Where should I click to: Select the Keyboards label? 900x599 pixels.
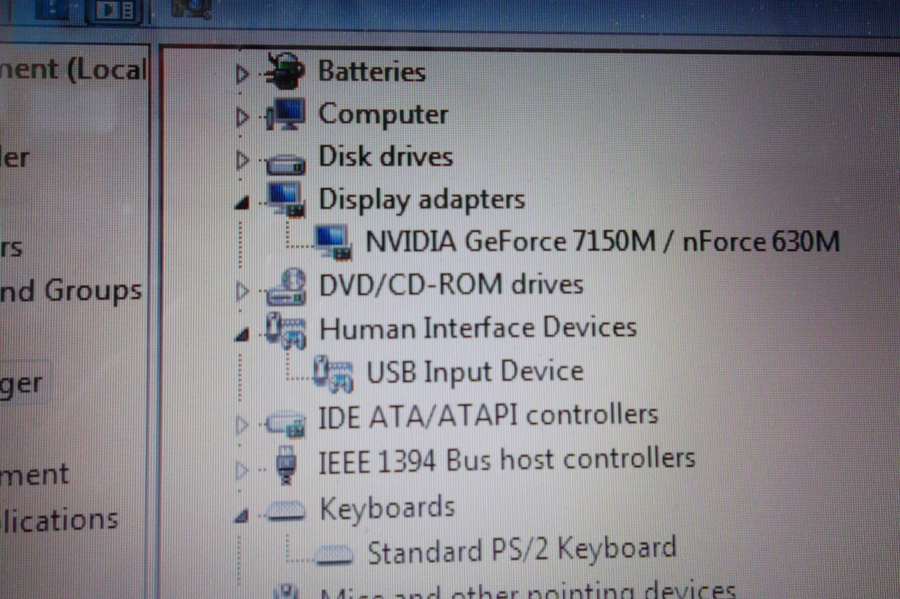pos(388,509)
